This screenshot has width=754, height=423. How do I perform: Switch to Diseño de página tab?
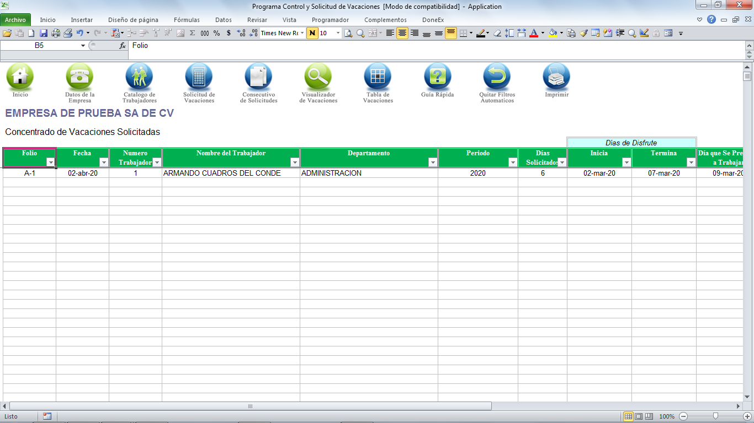pyautogui.click(x=132, y=20)
